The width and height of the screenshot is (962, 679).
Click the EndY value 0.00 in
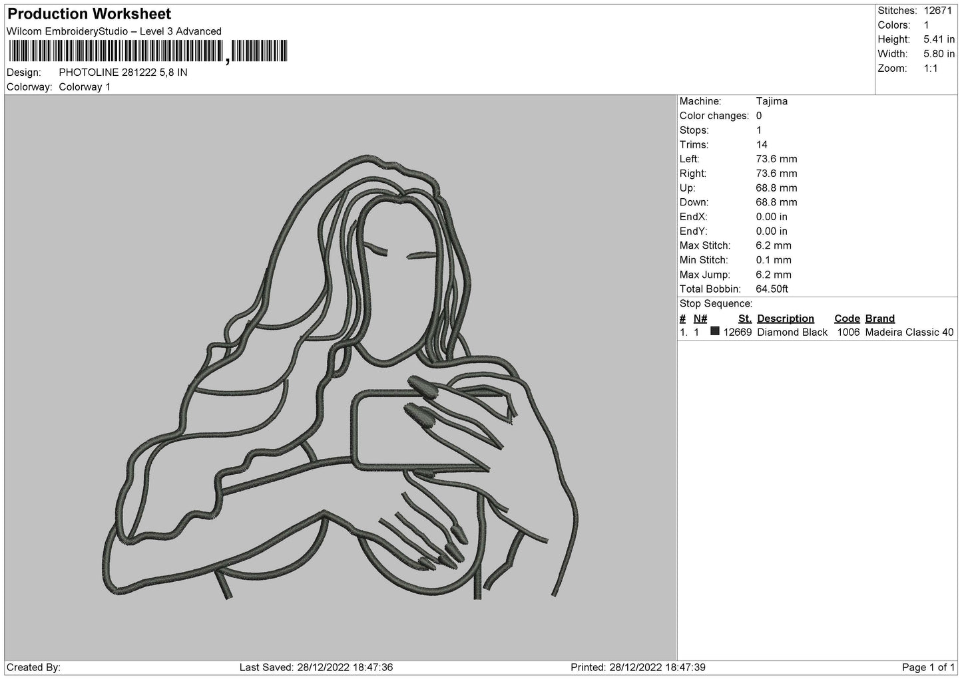772,231
